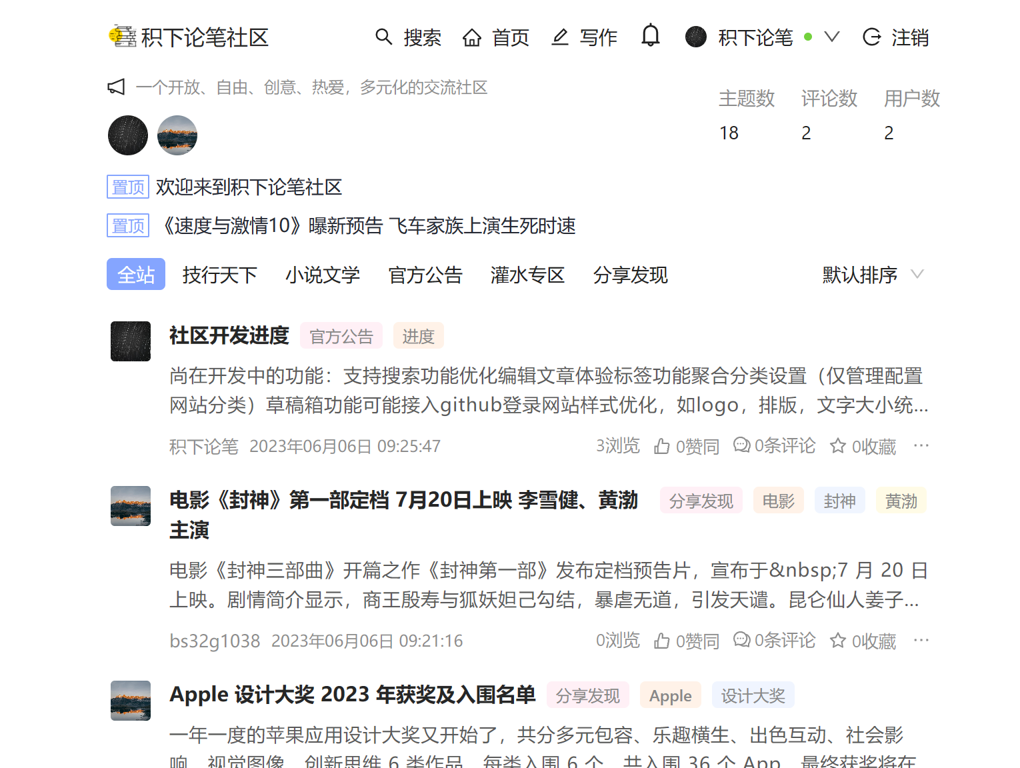Click the 首页 home icon
The image size is (1020, 768).
(x=472, y=37)
